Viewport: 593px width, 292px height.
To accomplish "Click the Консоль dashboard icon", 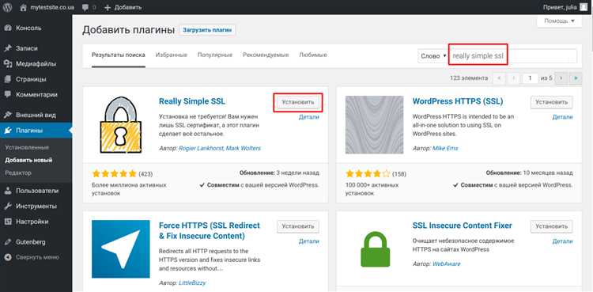I will tap(8, 28).
